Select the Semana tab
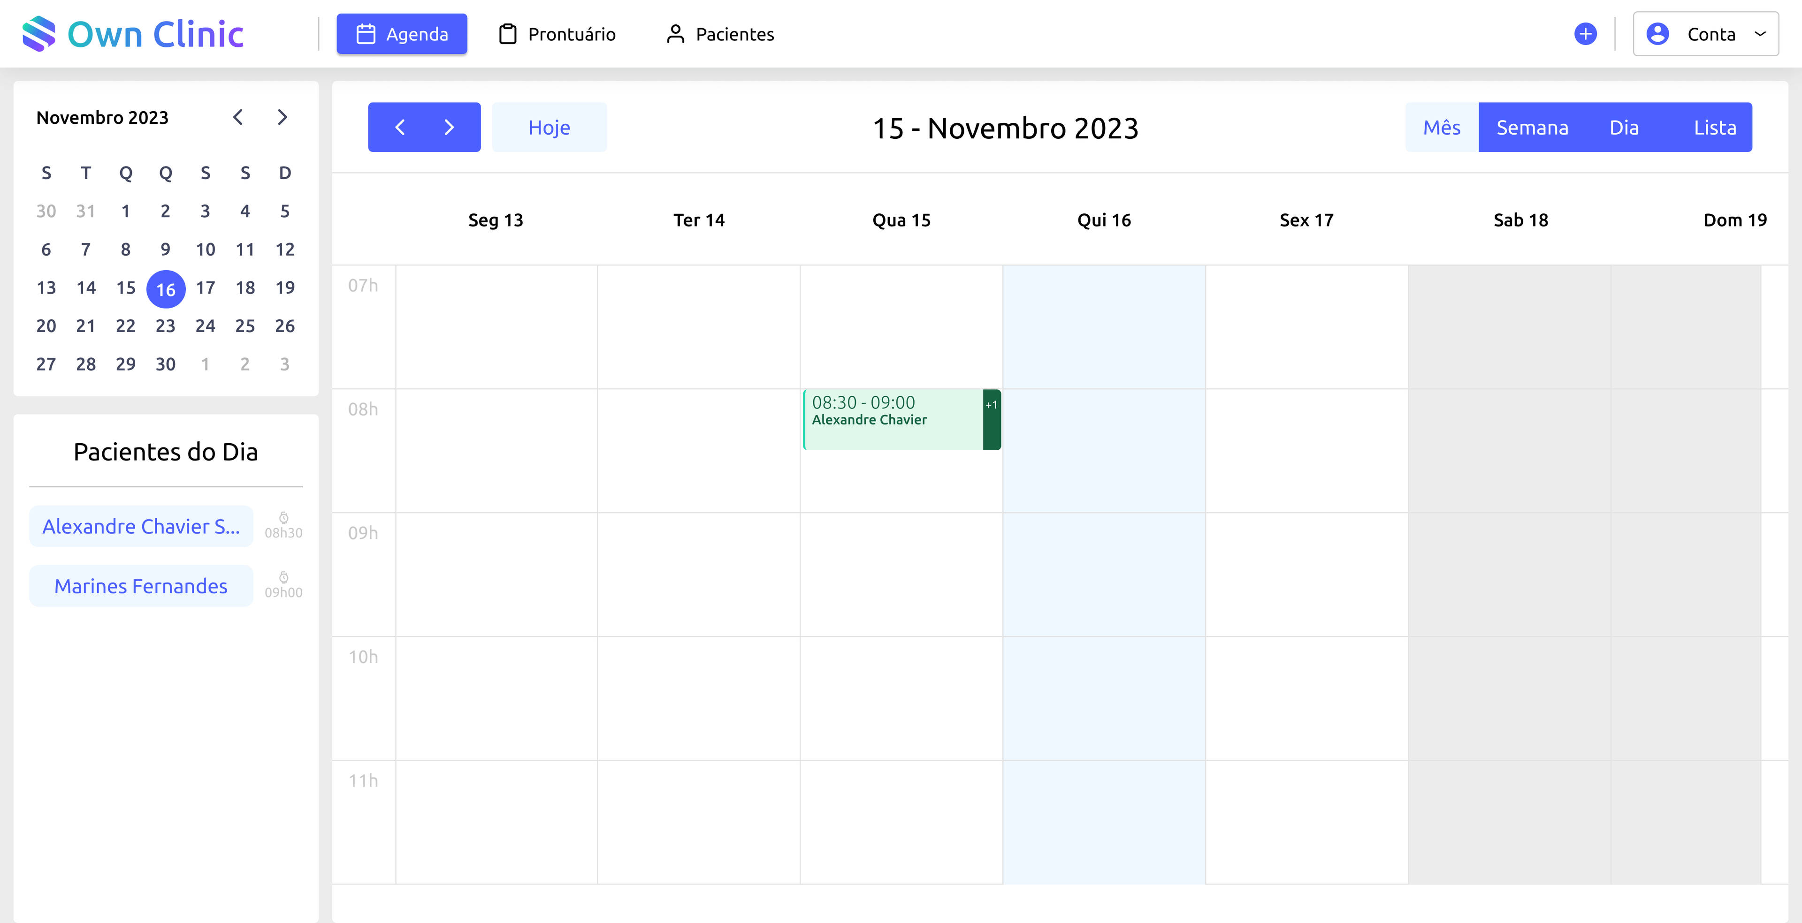Image resolution: width=1802 pixels, height=923 pixels. tap(1532, 127)
